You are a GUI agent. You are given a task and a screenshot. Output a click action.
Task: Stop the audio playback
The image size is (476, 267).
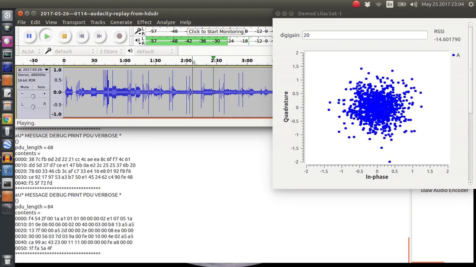[64, 36]
